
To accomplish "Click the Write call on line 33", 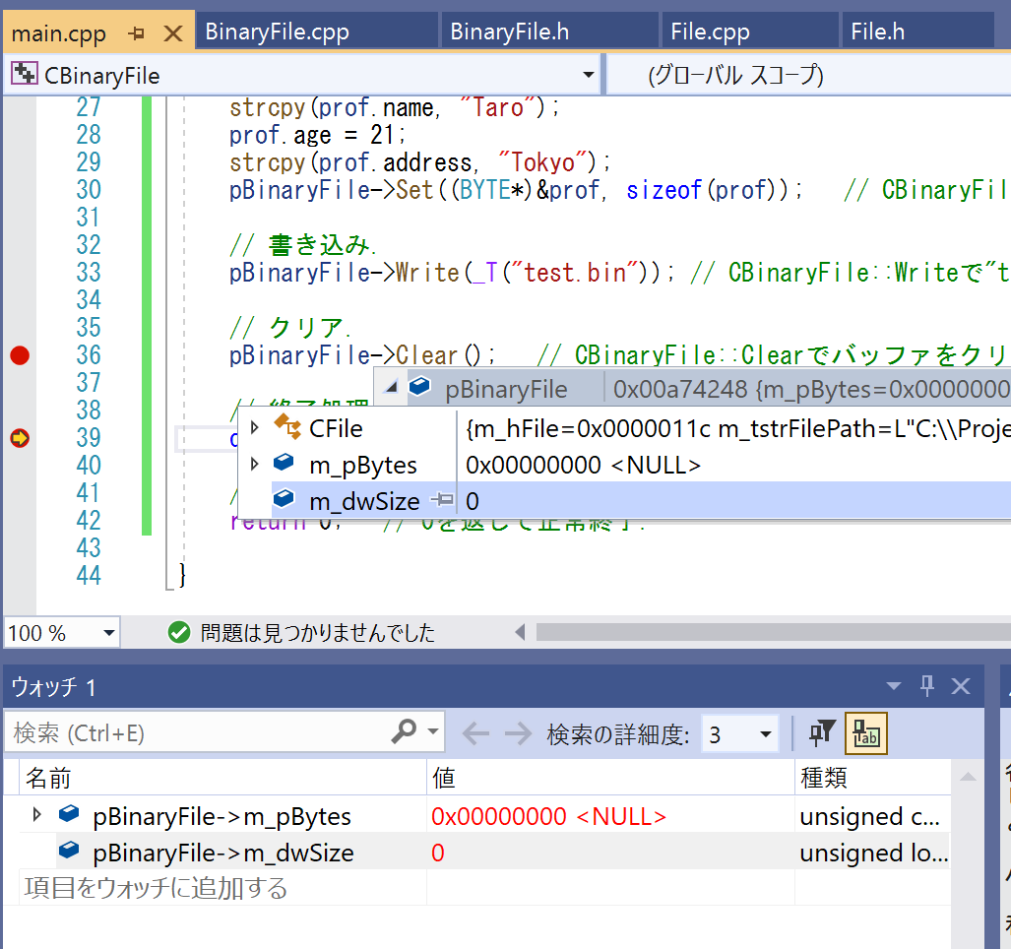I will click(x=427, y=272).
